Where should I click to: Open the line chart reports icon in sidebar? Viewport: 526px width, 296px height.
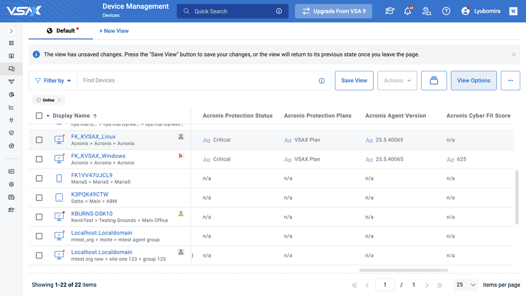(12, 107)
